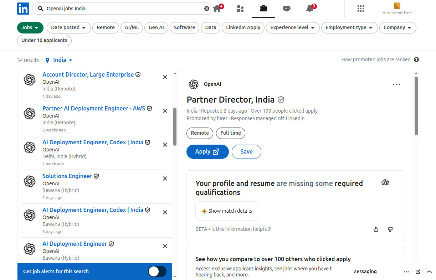Open Partner AI Deployment Engineer - AWS title

pyautogui.click(x=94, y=108)
